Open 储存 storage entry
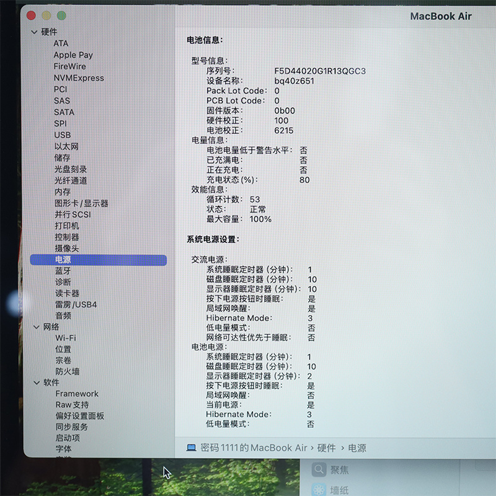 tap(63, 158)
